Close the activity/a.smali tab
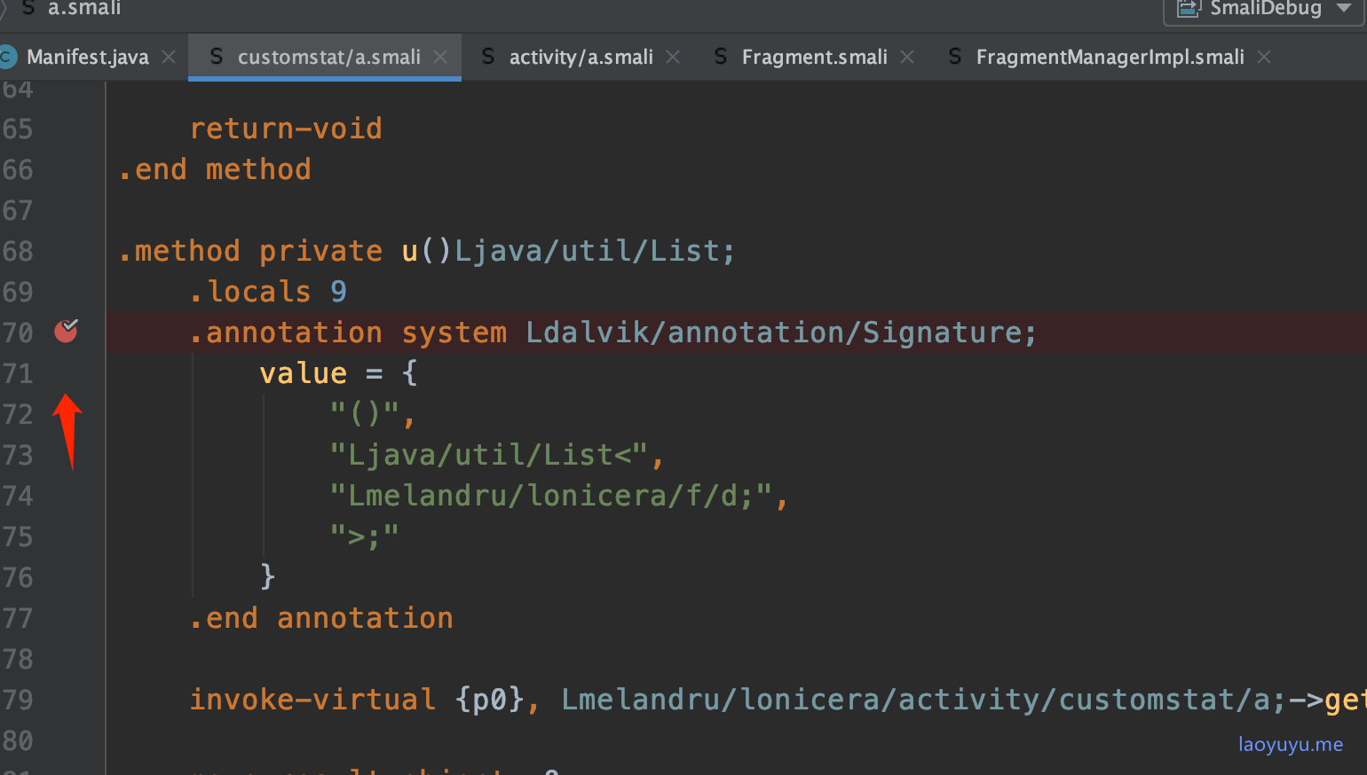 coord(673,57)
